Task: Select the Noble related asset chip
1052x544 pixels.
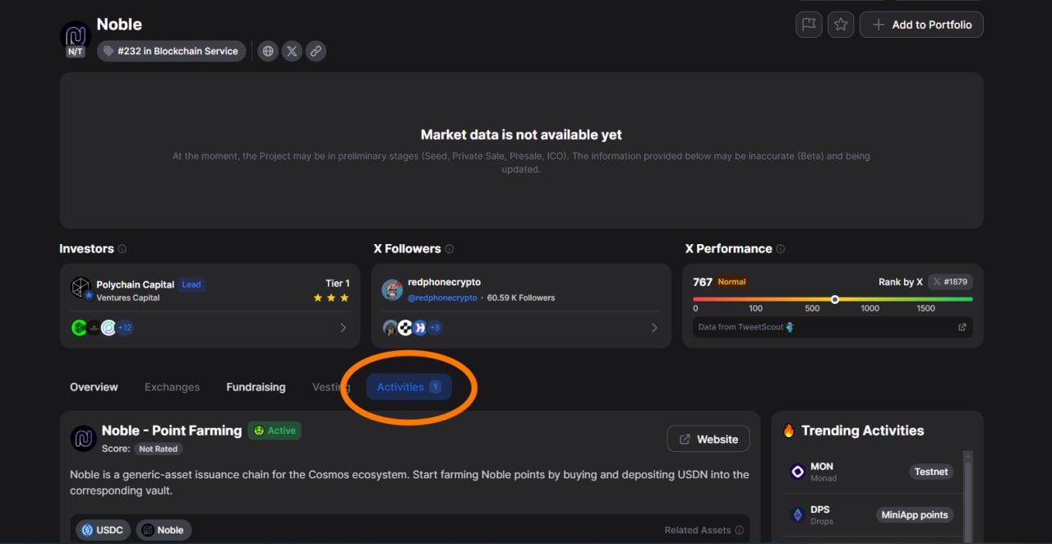Action: tap(164, 530)
